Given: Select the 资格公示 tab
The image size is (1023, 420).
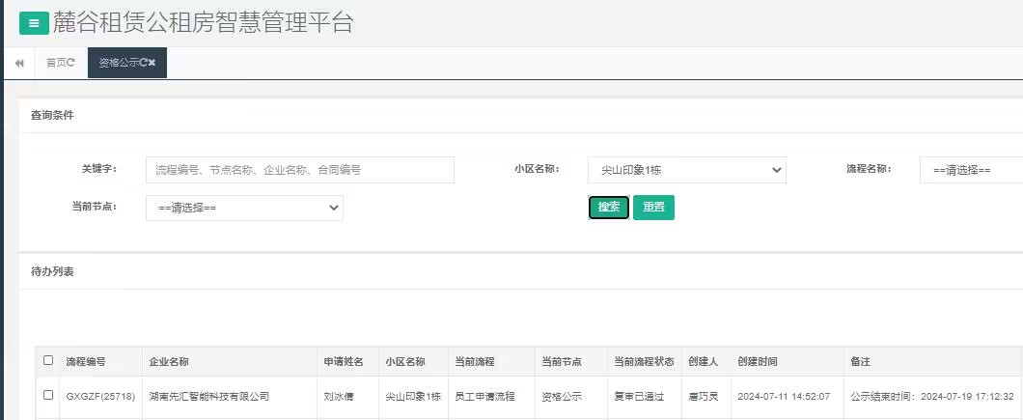Looking at the screenshot, I should (x=118, y=63).
